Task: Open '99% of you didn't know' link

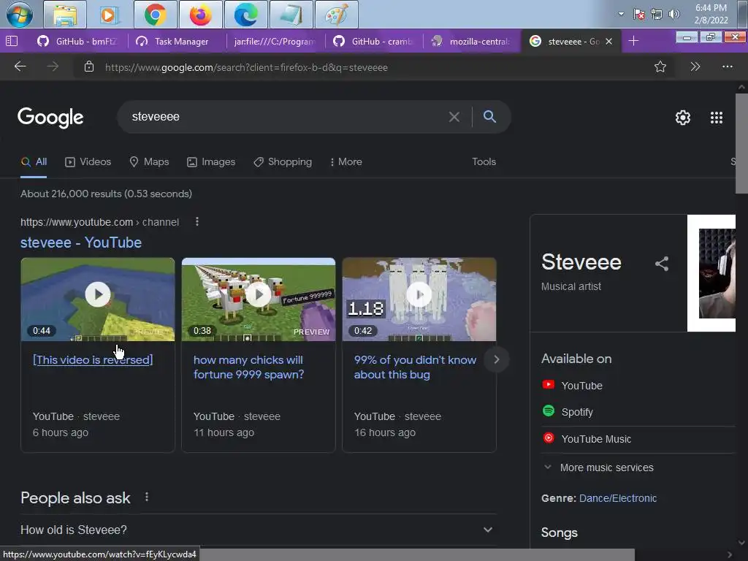Action: [x=415, y=367]
